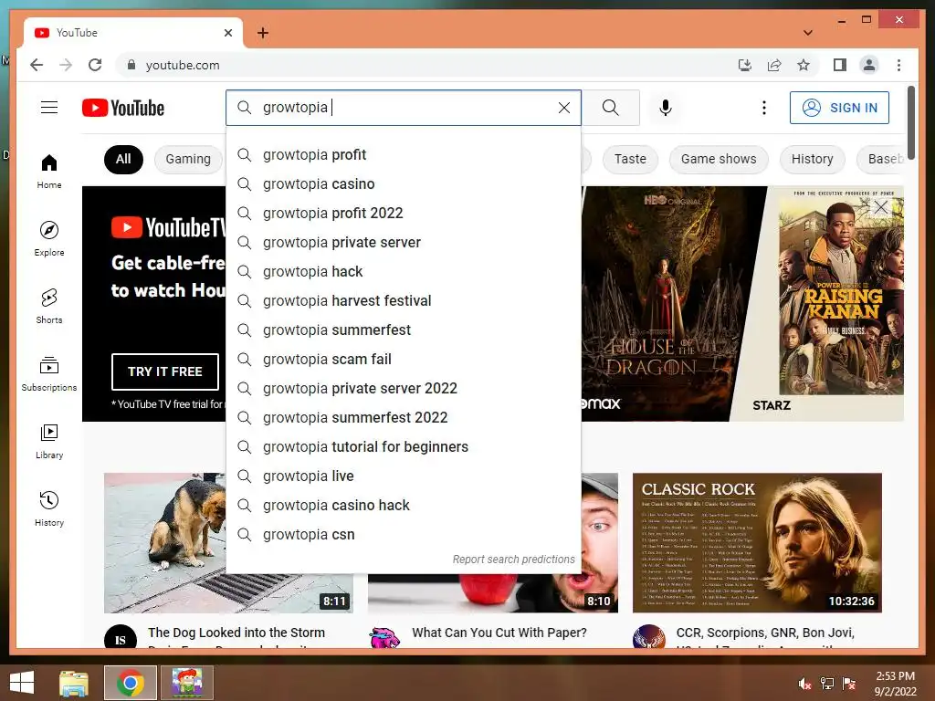Choose suggestion growtopia profit

click(403, 155)
